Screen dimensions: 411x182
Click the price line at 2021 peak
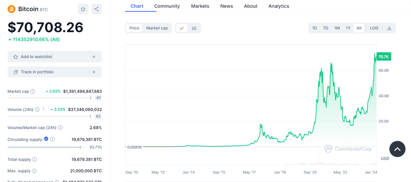(x=331, y=64)
